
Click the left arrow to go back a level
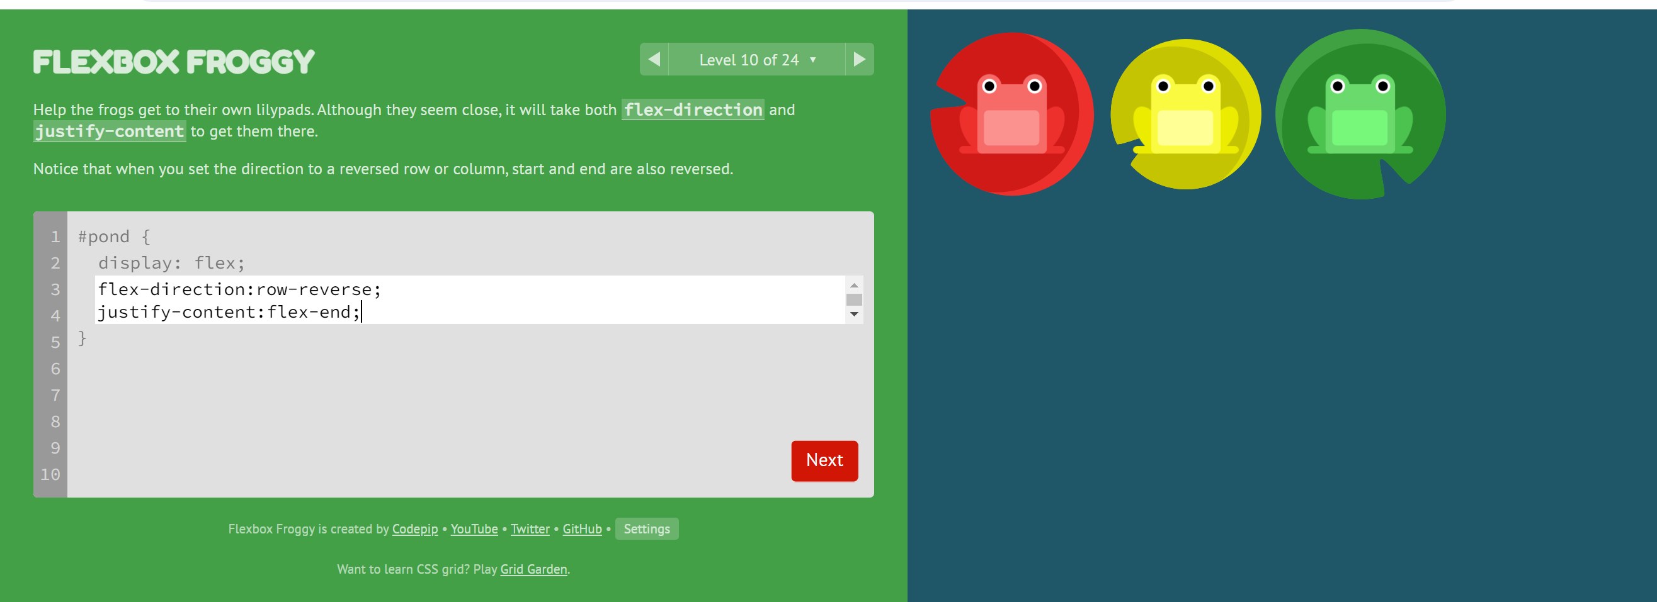(x=654, y=59)
